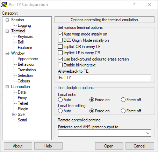Open the Keyboard settings category

click(x=26, y=37)
